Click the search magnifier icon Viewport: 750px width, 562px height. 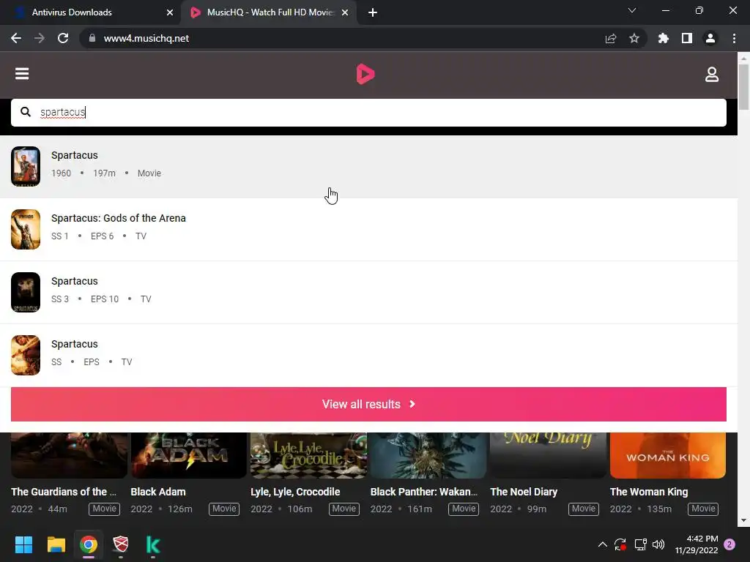click(x=26, y=112)
